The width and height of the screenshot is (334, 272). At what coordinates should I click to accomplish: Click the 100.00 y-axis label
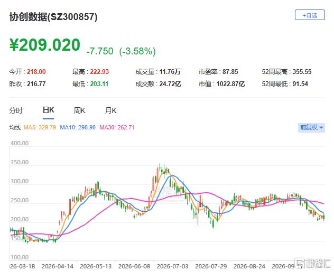(20, 257)
